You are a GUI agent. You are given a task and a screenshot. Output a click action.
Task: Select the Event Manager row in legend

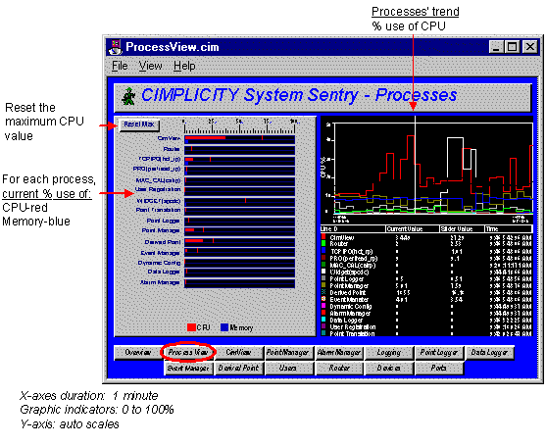click(x=426, y=299)
